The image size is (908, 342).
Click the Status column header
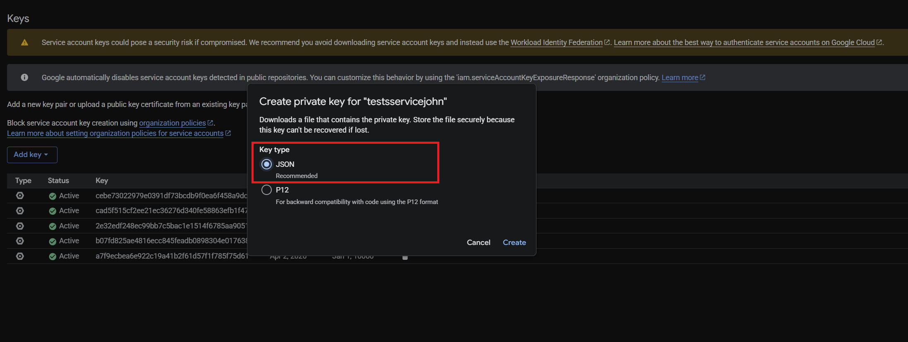click(58, 180)
